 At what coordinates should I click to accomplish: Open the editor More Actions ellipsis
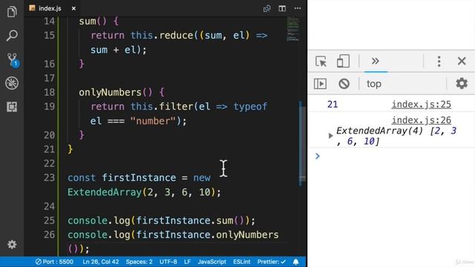298,8
